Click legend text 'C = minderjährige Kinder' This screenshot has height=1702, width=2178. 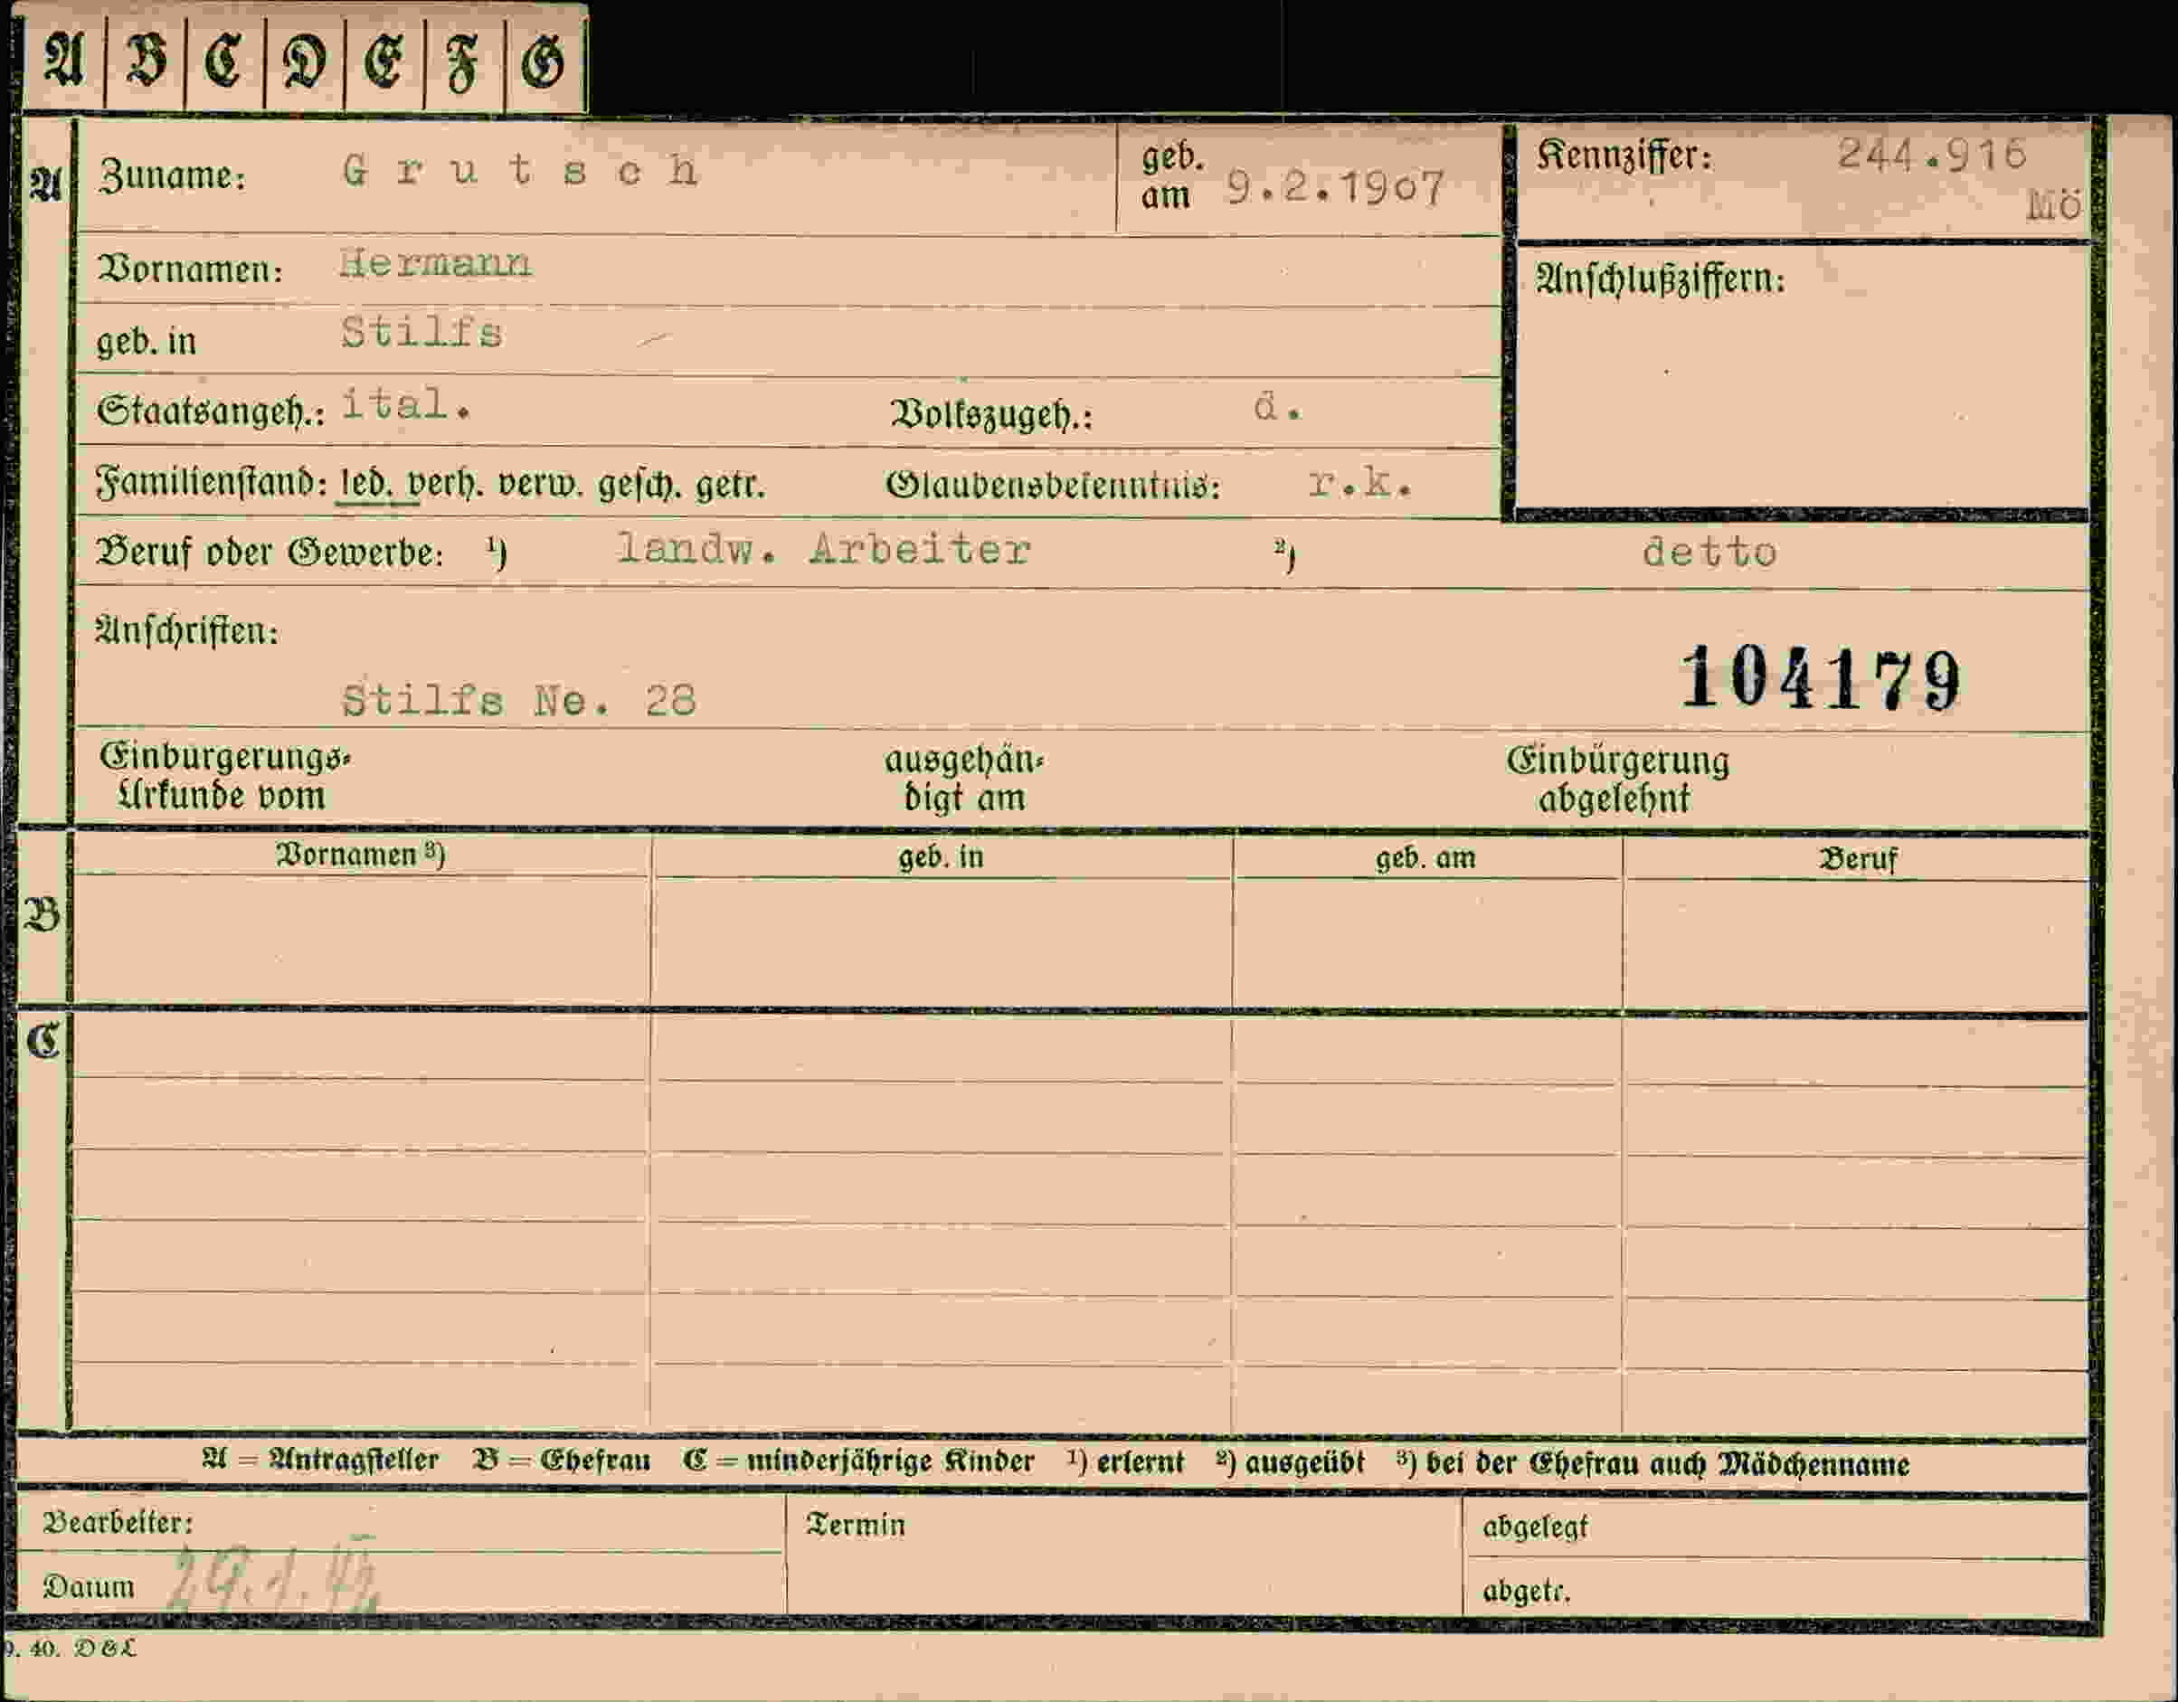tap(858, 1461)
